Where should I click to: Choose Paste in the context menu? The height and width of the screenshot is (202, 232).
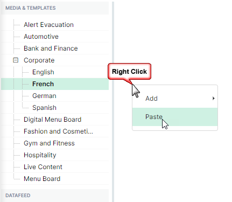click(x=175, y=117)
